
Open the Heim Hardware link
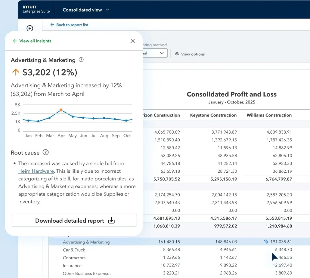pos(36,171)
